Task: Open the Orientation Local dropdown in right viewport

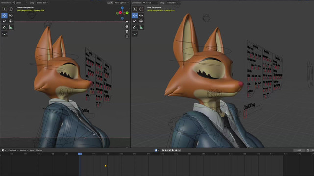Action: coord(151,3)
